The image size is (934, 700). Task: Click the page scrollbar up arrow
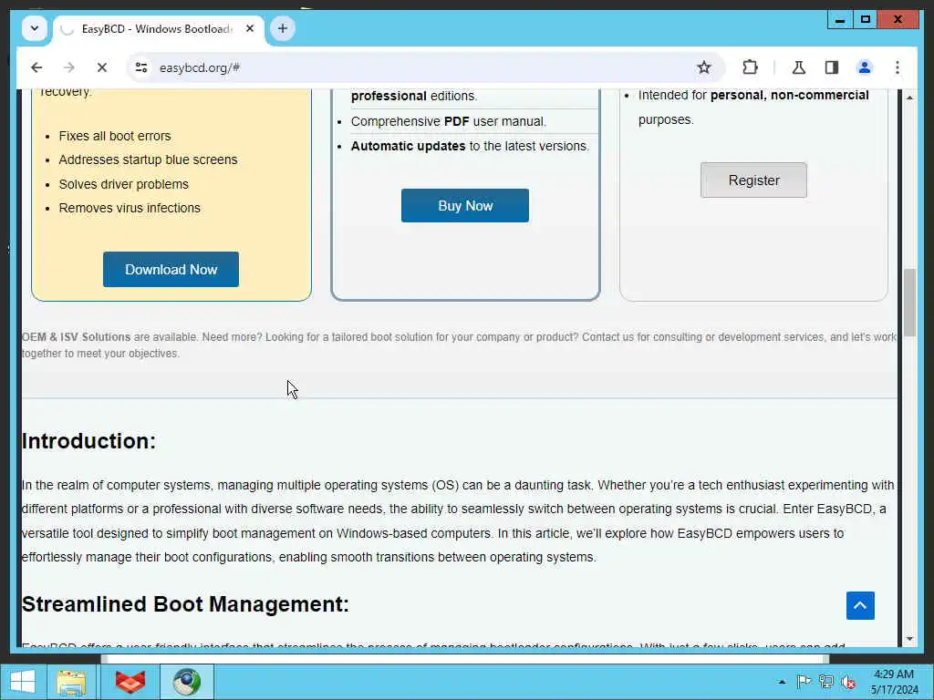click(909, 97)
